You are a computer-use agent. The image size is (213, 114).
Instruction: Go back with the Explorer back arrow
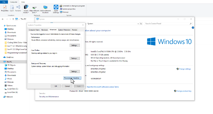(3, 19)
